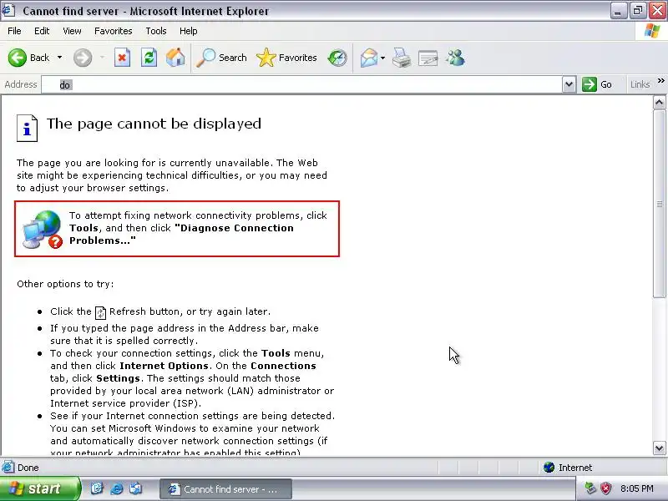Image resolution: width=668 pixels, height=501 pixels.
Task: Click the IE title bar page icon
Action: pos(8,11)
